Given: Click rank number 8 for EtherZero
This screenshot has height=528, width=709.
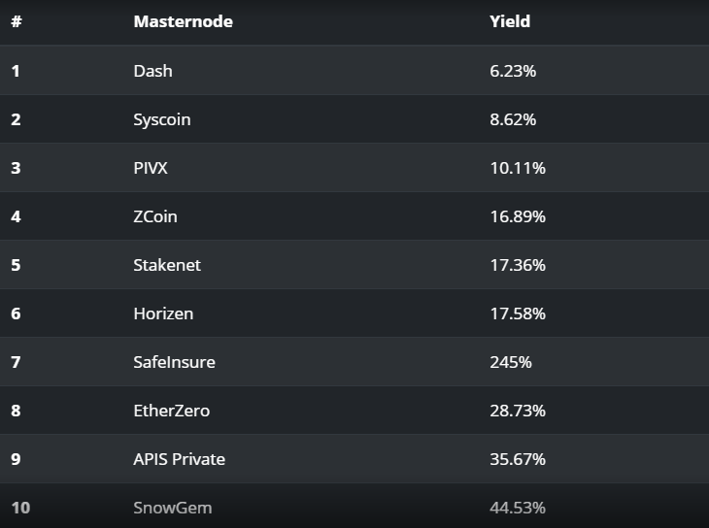Looking at the screenshot, I should 16,411.
